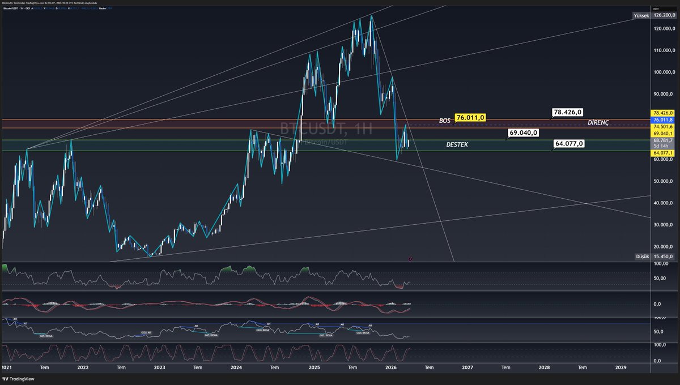Click the USDT currency label above the price axis

pos(657,9)
